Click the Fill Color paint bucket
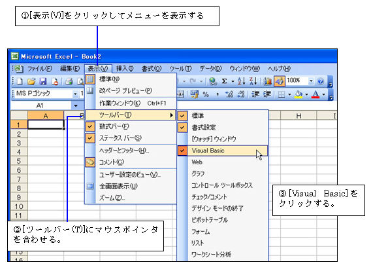The height and width of the screenshot is (273, 371). tap(298, 94)
